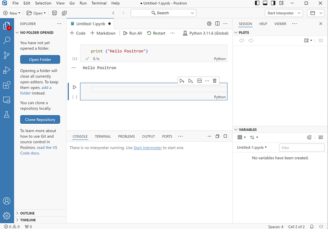Open the Source Control view
The height and width of the screenshot is (229, 328).
tap(7, 55)
